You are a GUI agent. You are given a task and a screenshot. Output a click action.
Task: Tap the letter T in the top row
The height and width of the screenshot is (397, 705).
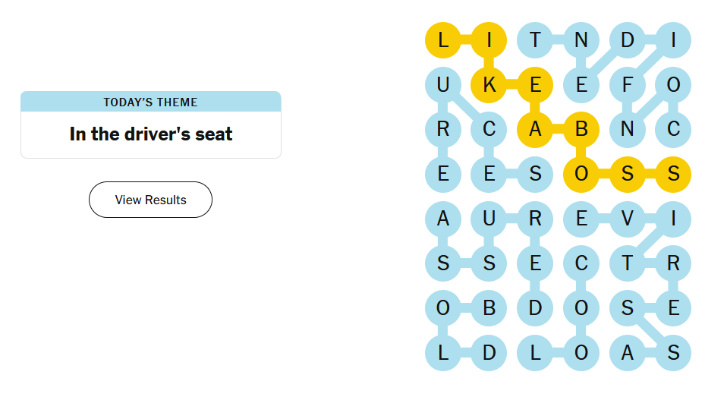[535, 40]
